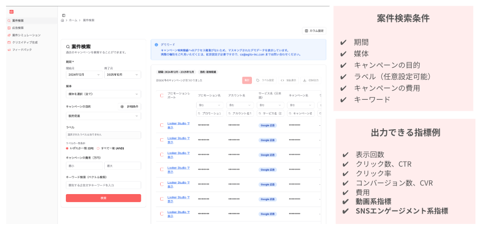Click the キャンペーン名 search filter field
This screenshot has width=481, height=227.
[x=300, y=114]
